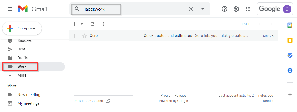Clear the search query
297x112 pixels.
(x=190, y=9)
